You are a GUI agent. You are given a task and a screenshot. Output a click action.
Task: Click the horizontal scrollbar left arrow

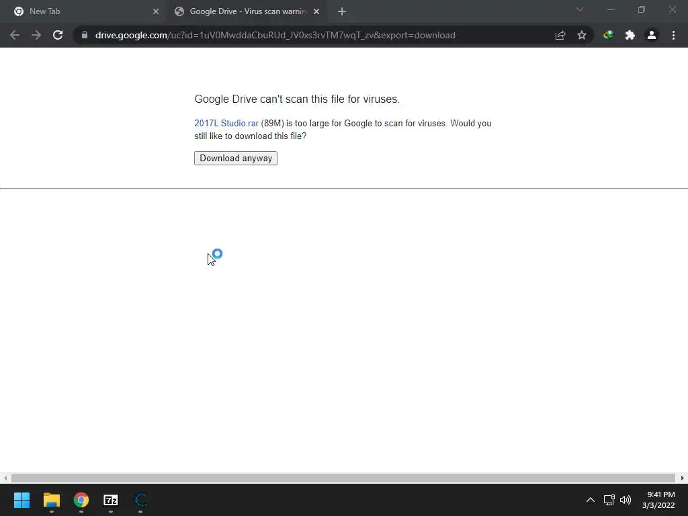(5, 478)
